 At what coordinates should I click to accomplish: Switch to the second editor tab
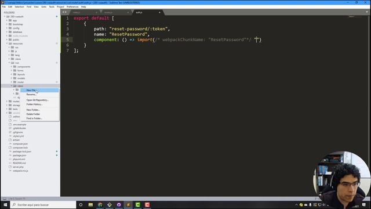point(116,12)
